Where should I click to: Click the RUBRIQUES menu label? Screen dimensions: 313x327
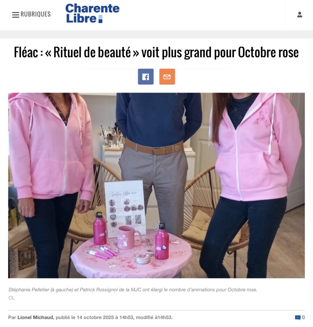(36, 14)
